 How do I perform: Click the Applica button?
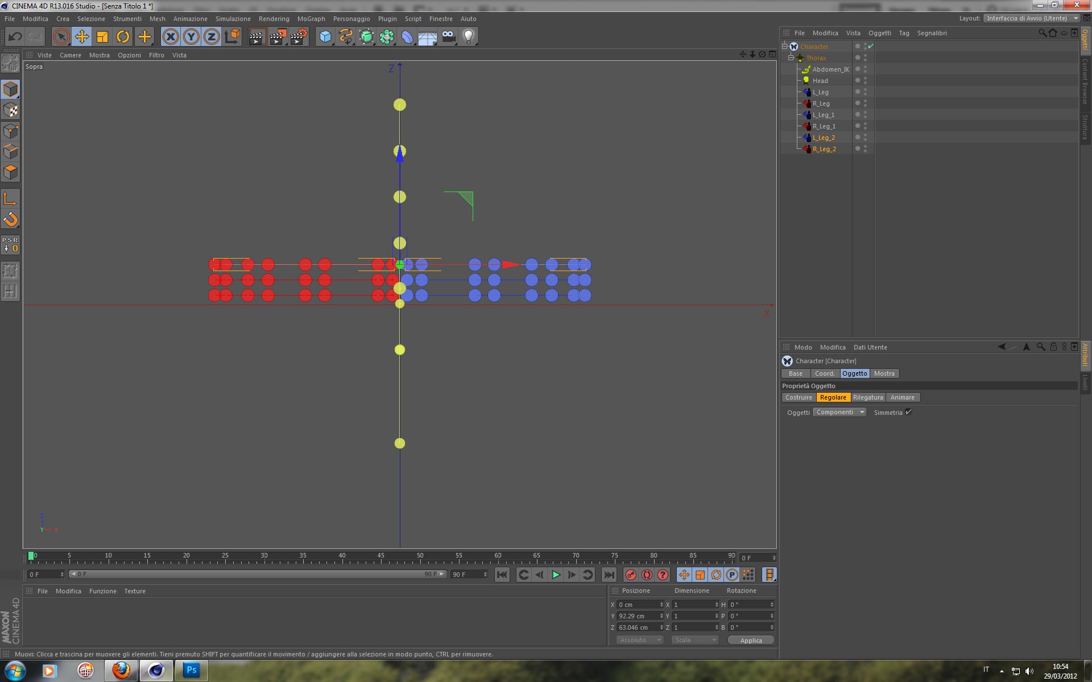coord(751,640)
